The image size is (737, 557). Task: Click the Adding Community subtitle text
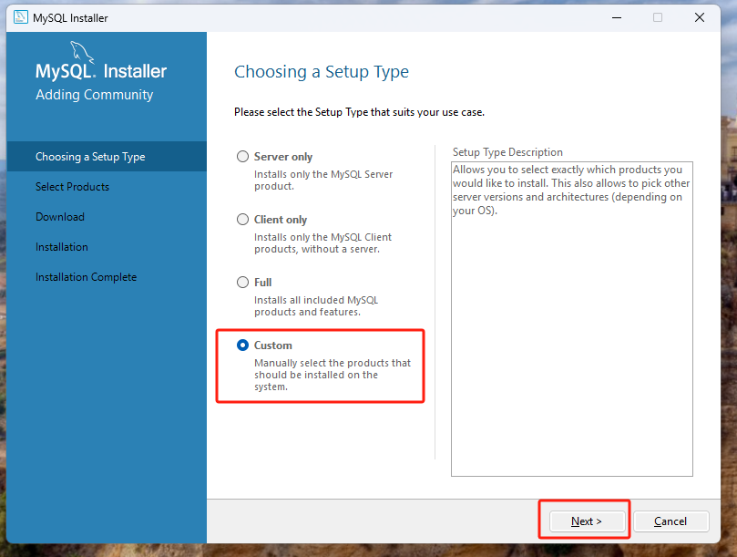[x=94, y=95]
